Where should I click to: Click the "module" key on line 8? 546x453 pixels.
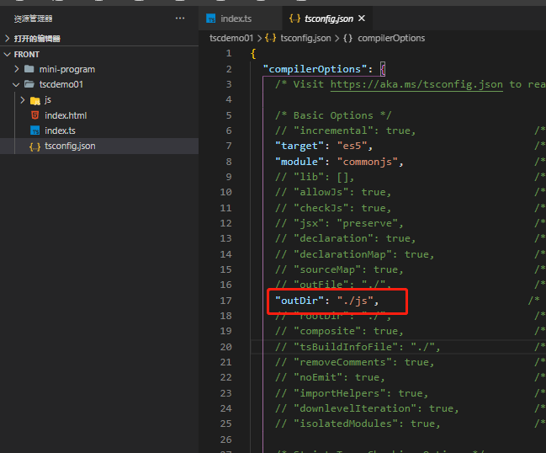click(x=300, y=162)
